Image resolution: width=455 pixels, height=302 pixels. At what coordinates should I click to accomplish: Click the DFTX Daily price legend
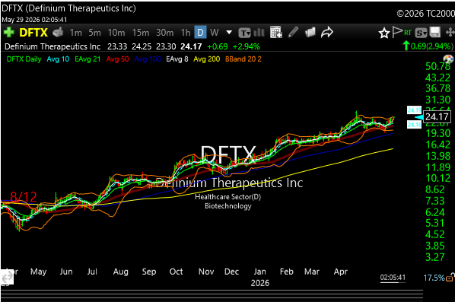24,59
